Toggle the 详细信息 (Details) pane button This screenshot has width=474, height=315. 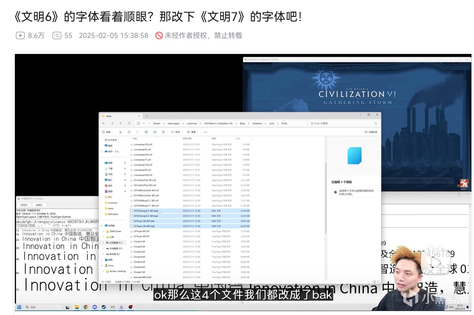[371, 132]
